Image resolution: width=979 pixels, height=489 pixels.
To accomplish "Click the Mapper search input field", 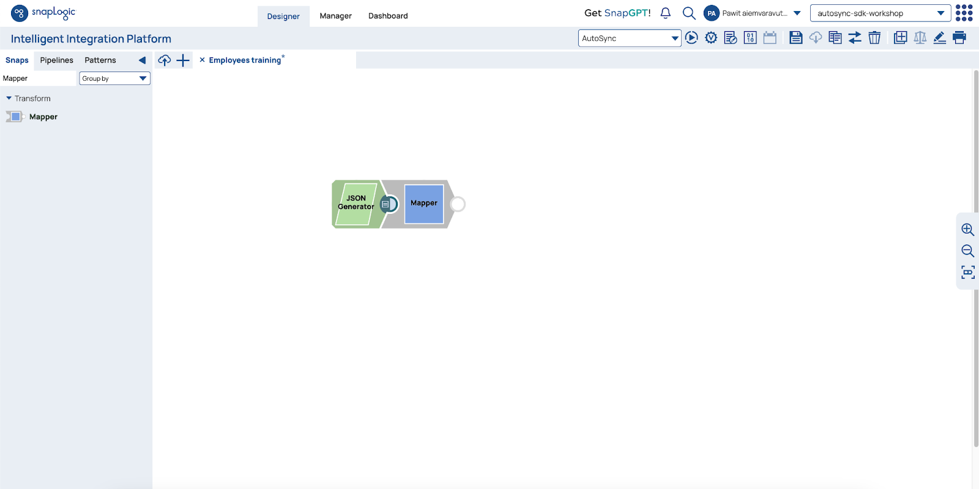I will (x=38, y=78).
